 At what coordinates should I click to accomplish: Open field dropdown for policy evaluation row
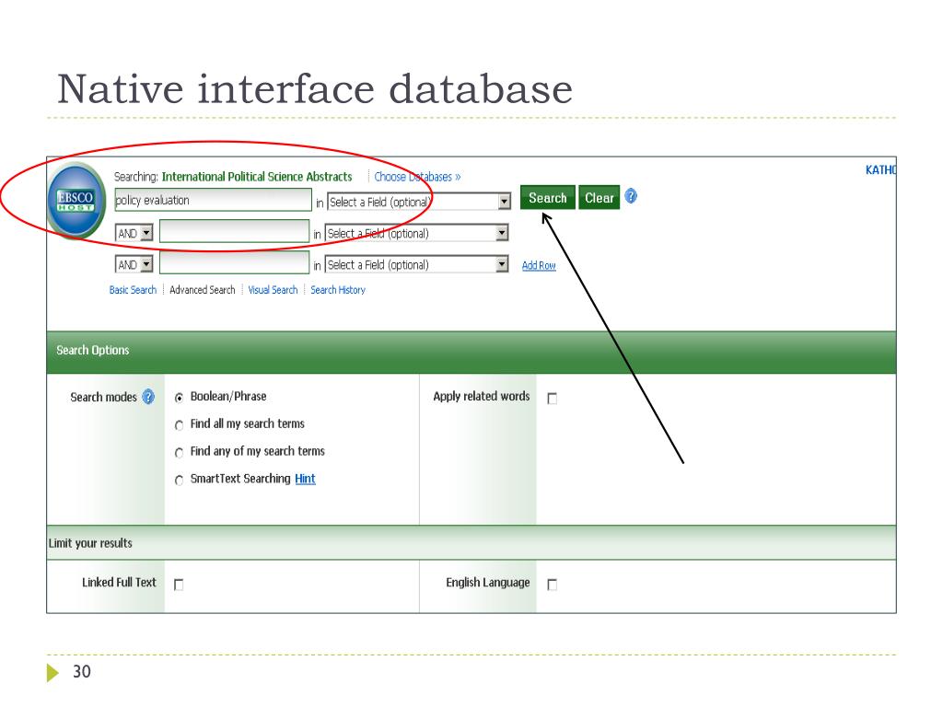coord(419,202)
